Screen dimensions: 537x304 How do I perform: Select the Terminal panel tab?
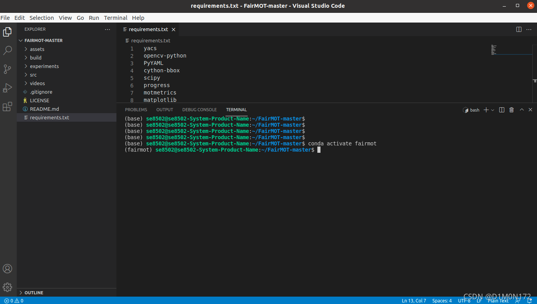(x=236, y=110)
